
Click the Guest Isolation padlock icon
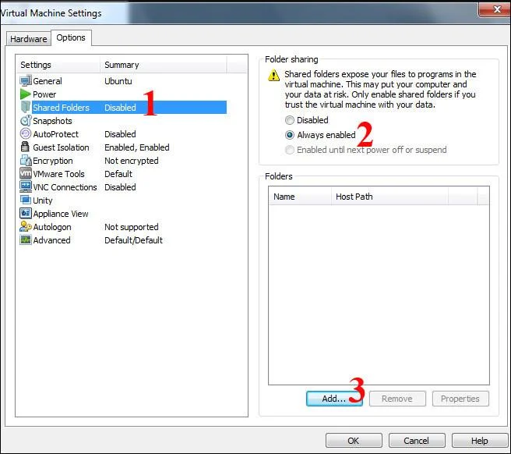pyautogui.click(x=25, y=147)
